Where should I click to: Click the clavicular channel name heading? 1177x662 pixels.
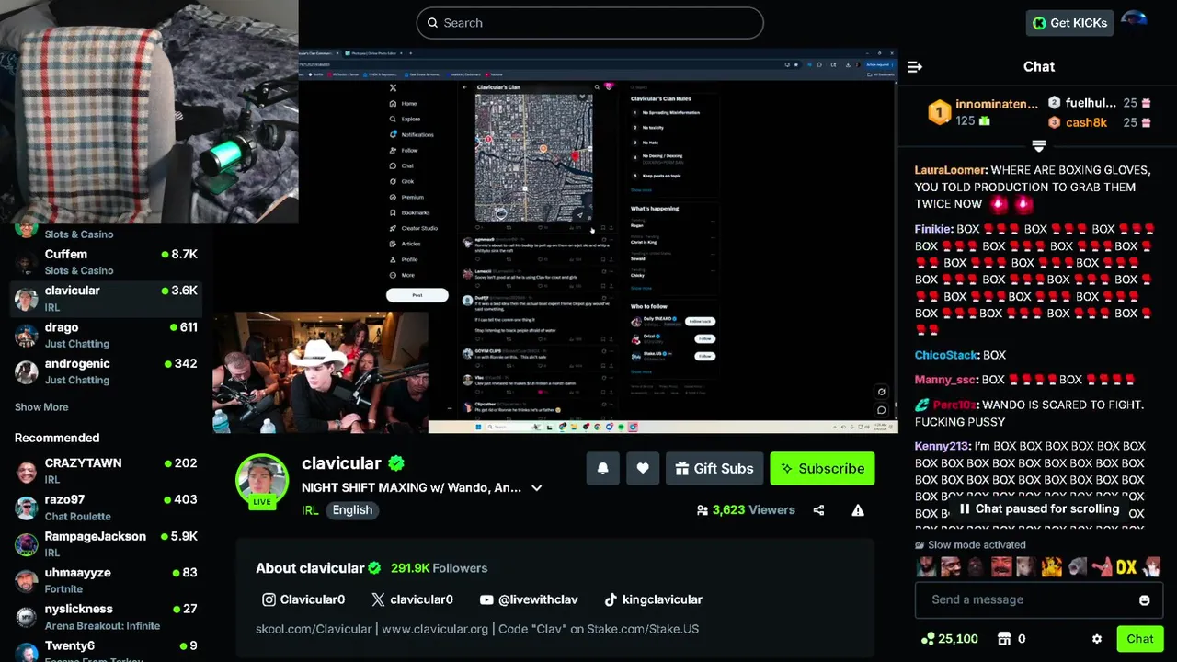(x=341, y=463)
